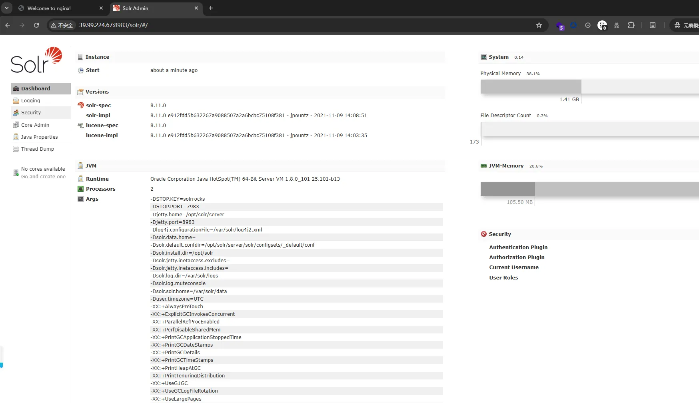This screenshot has width=699, height=403.
Task: Open the Extensions puzzle menu
Action: click(631, 25)
